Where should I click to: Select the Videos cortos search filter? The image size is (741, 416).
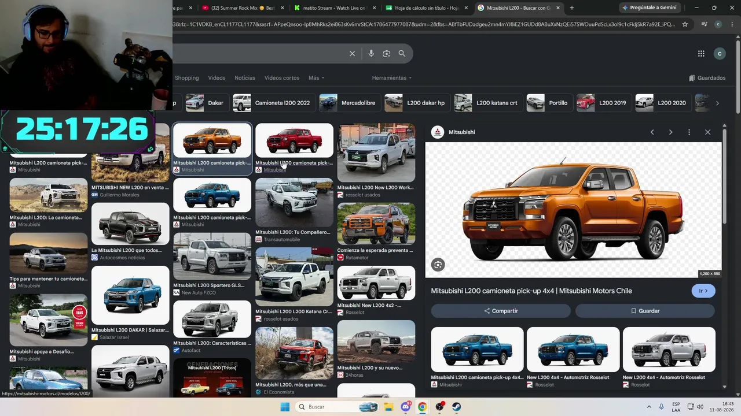(282, 78)
